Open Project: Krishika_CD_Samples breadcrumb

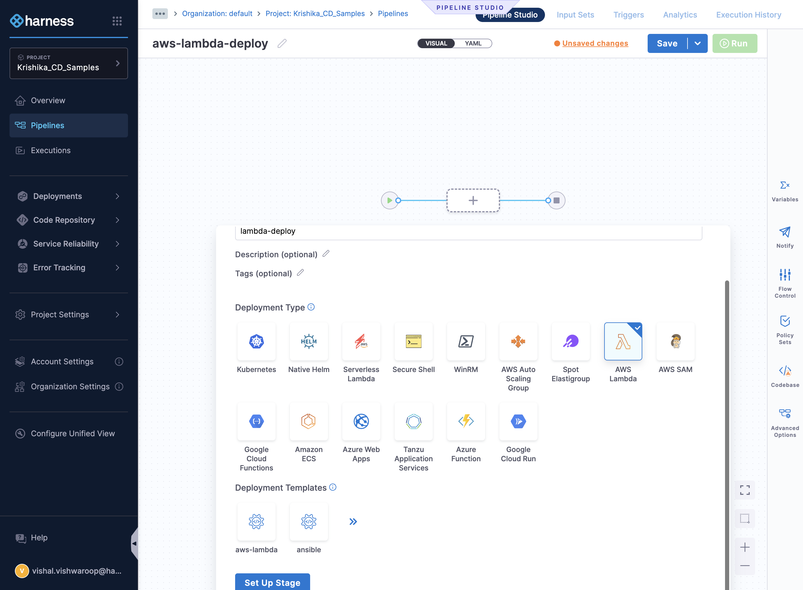click(x=315, y=14)
